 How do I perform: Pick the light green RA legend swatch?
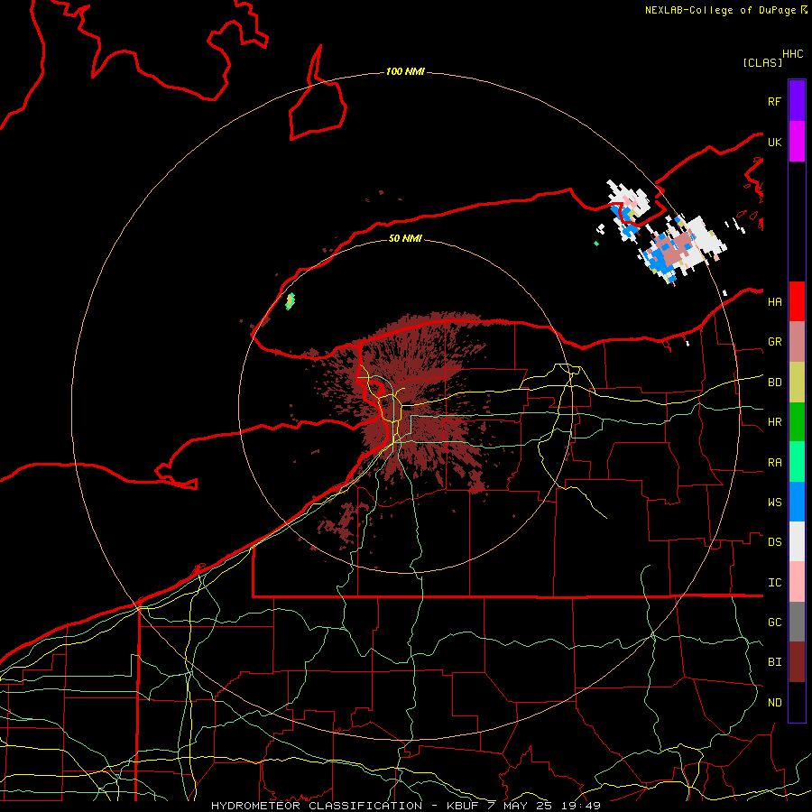point(797,462)
